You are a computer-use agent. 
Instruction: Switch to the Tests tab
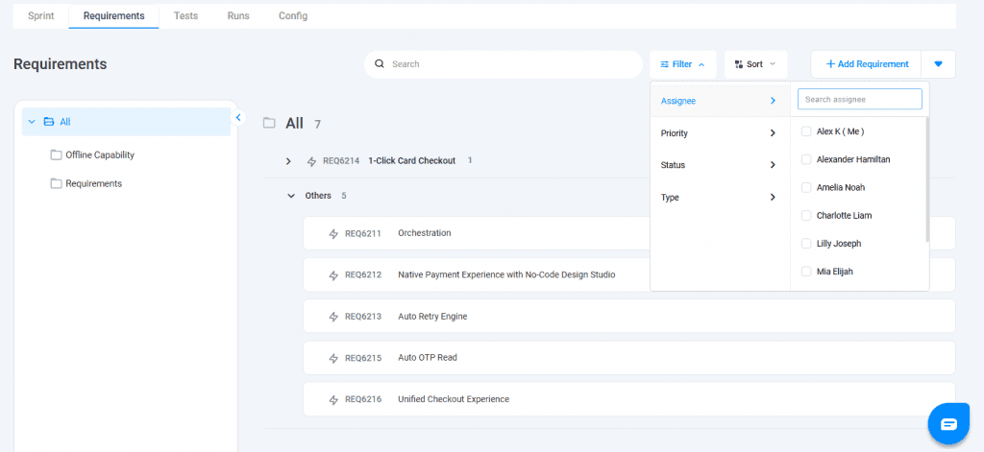click(186, 16)
